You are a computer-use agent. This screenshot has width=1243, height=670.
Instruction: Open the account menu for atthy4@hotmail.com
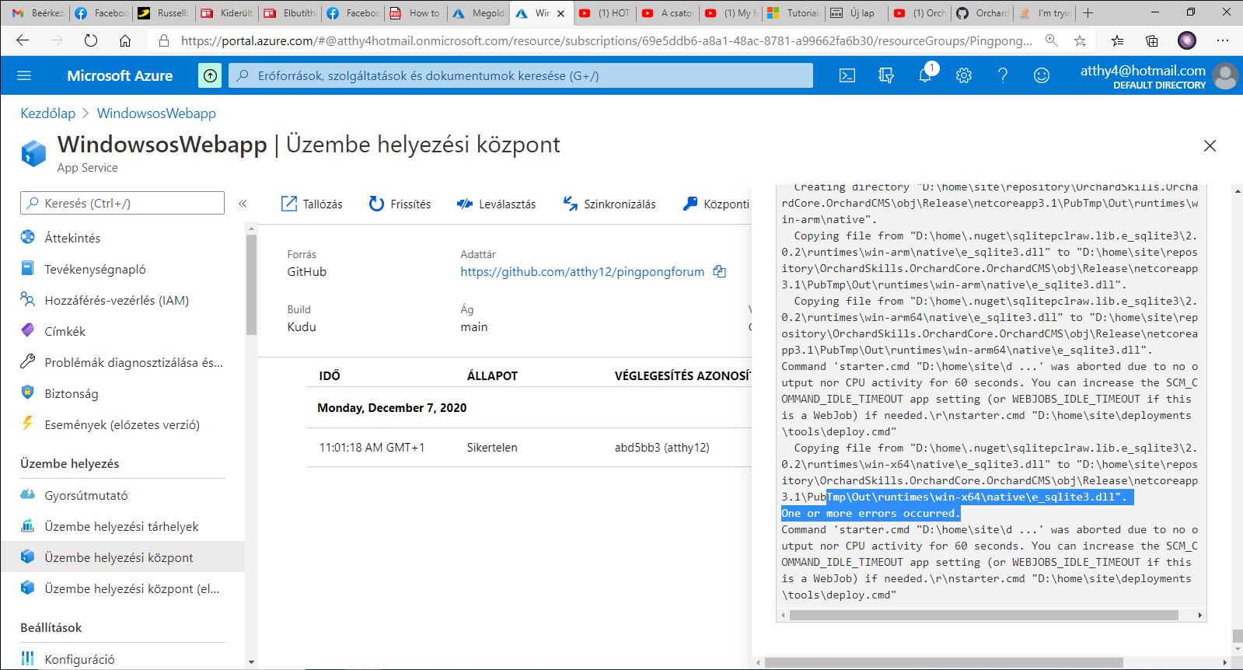(1158, 76)
